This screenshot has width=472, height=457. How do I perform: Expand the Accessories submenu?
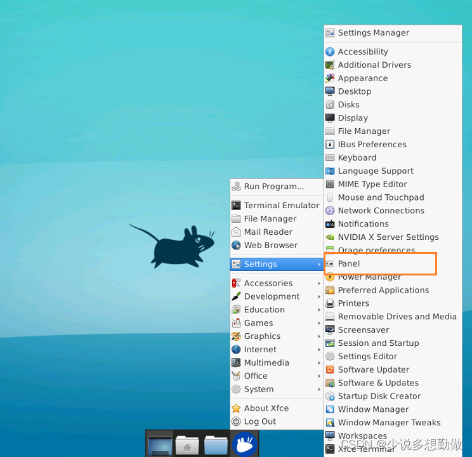click(x=277, y=283)
